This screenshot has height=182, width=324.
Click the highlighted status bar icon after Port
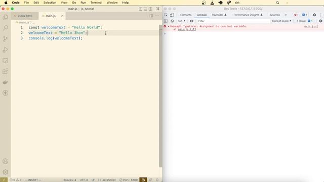click(143, 180)
